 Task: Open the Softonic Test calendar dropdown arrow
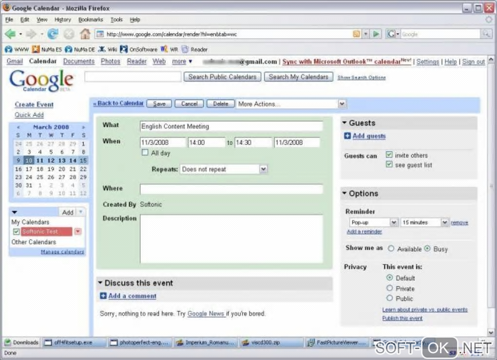click(x=78, y=232)
